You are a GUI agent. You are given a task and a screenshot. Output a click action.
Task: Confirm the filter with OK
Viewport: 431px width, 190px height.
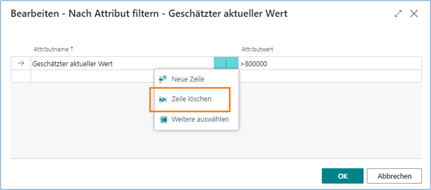point(342,176)
